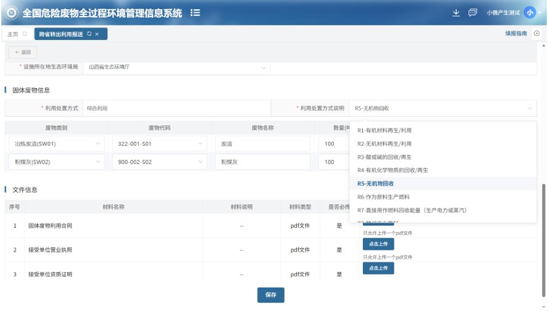This screenshot has height=311, width=548.
Task: Click the 废物名称 column header
Action: (x=262, y=128)
